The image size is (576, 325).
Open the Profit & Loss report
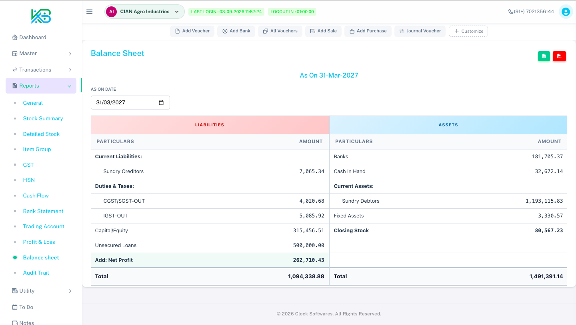(x=39, y=242)
